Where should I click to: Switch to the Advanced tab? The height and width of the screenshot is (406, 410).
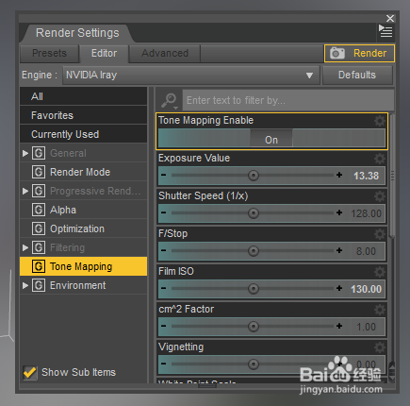(165, 53)
